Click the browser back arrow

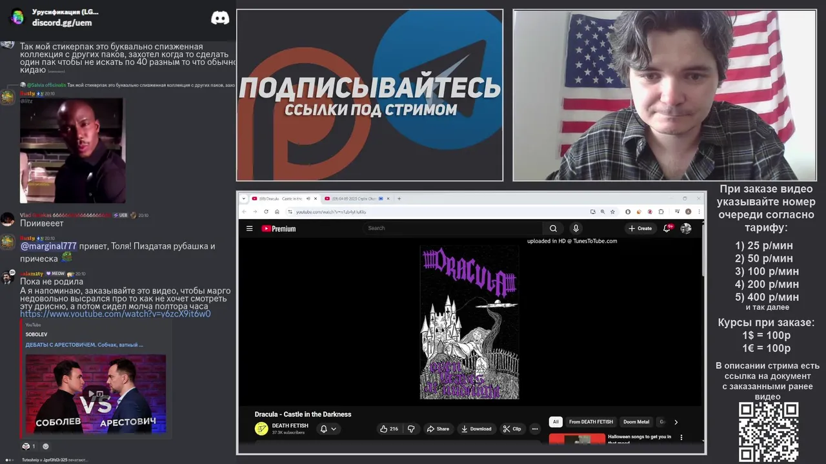pos(244,211)
